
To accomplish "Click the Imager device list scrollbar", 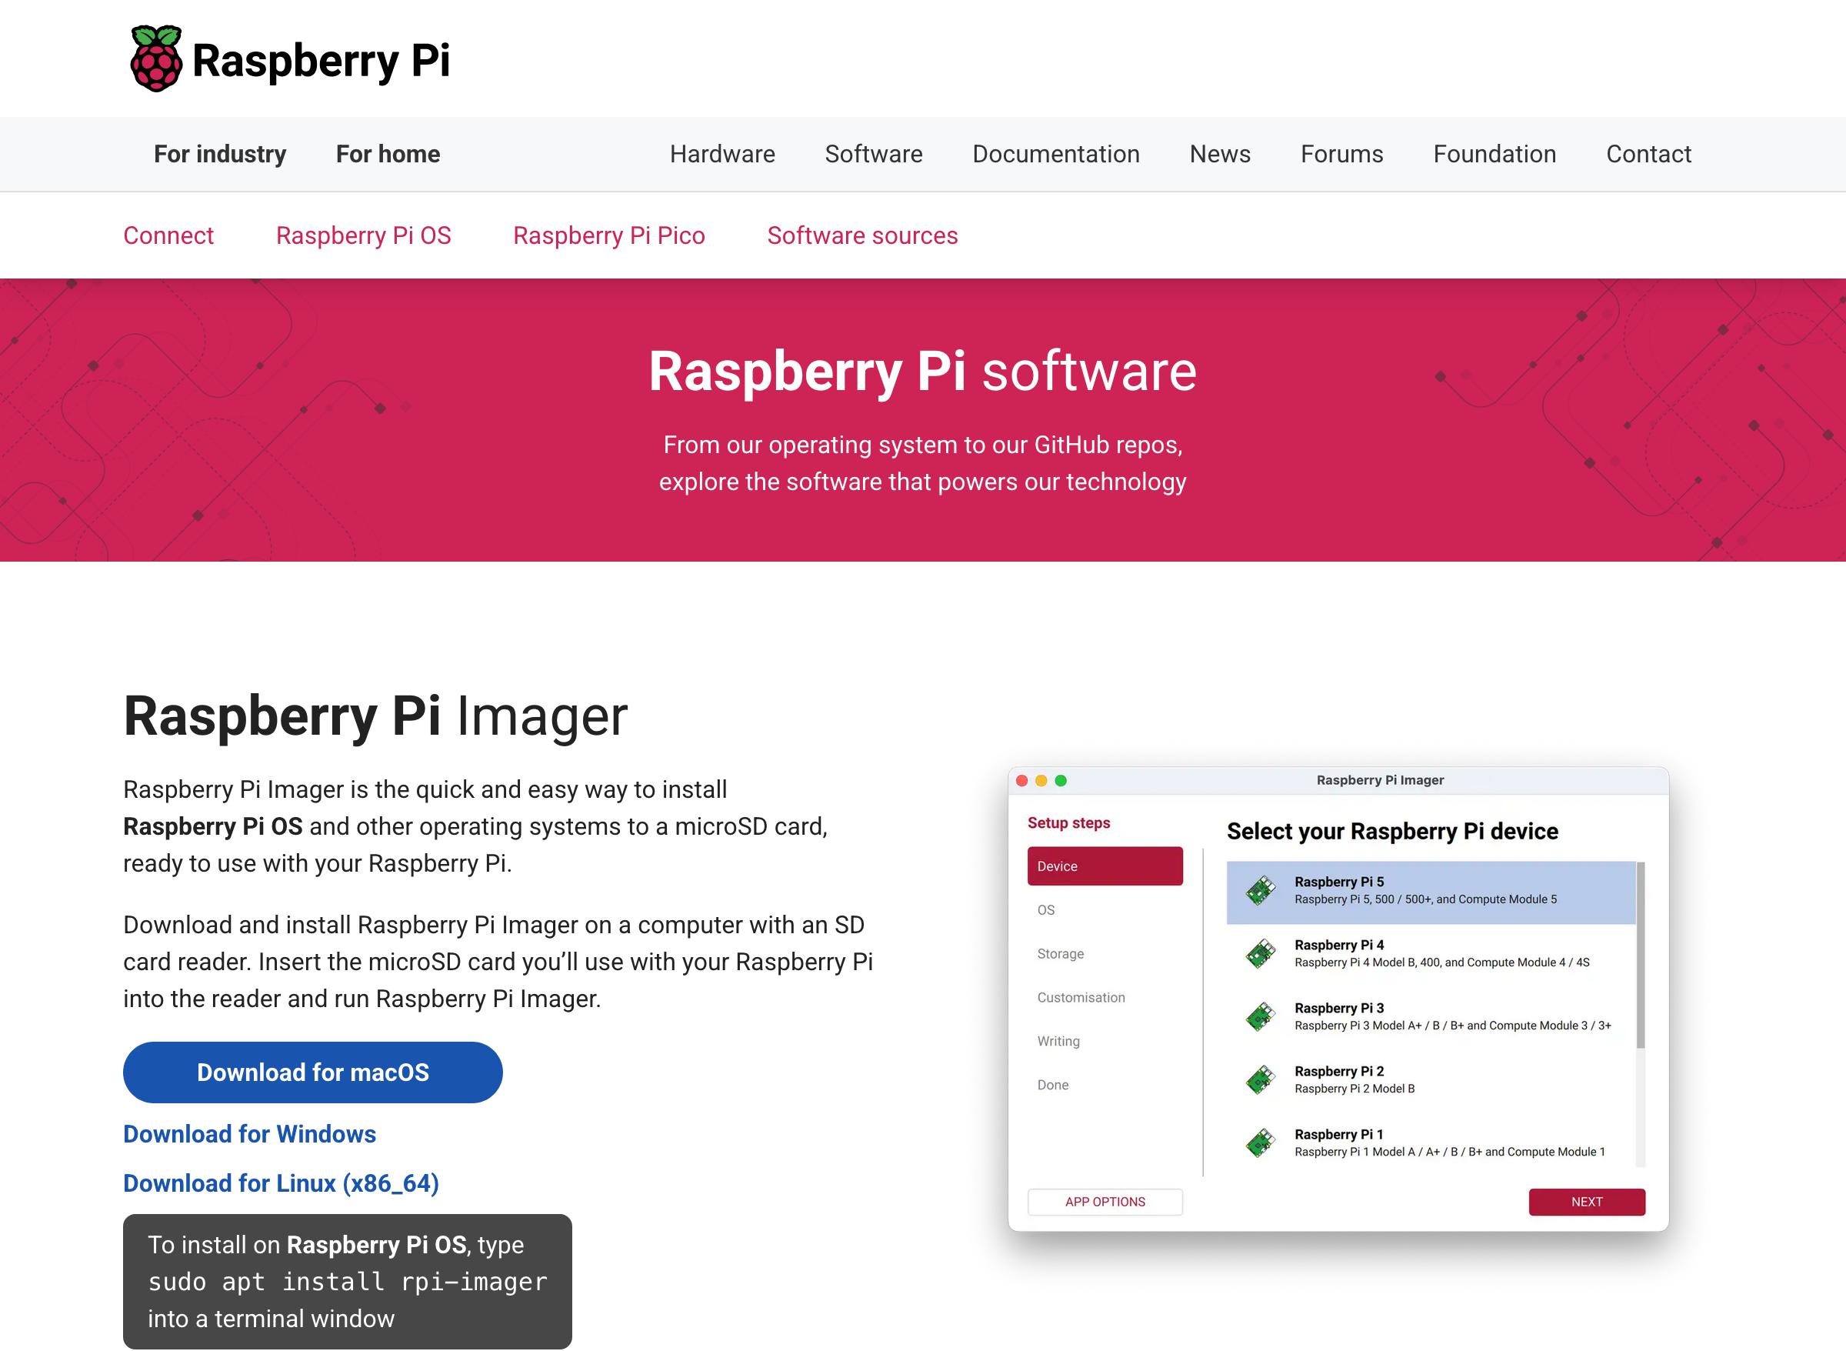I will pyautogui.click(x=1640, y=954).
